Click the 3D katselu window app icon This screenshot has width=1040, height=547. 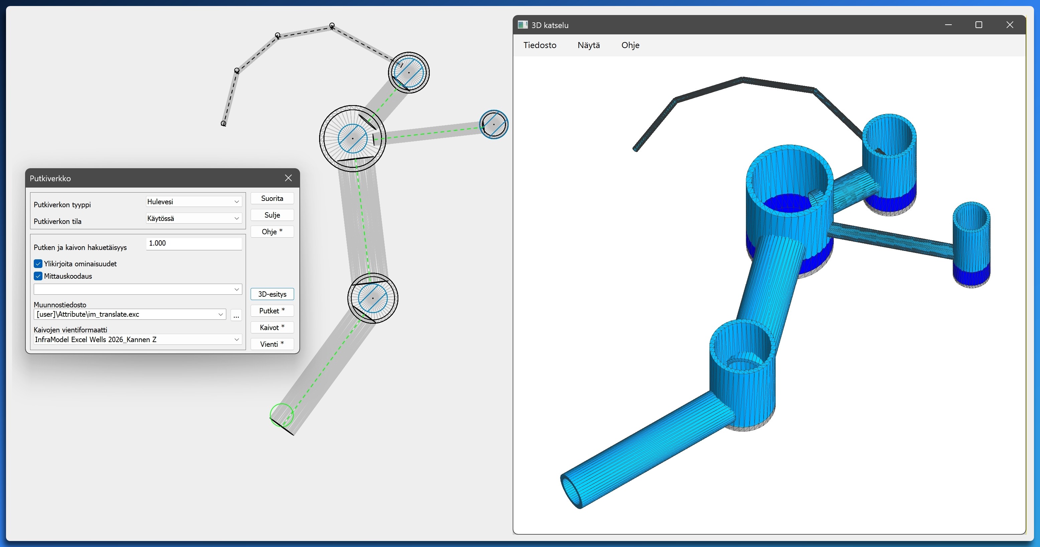point(523,25)
